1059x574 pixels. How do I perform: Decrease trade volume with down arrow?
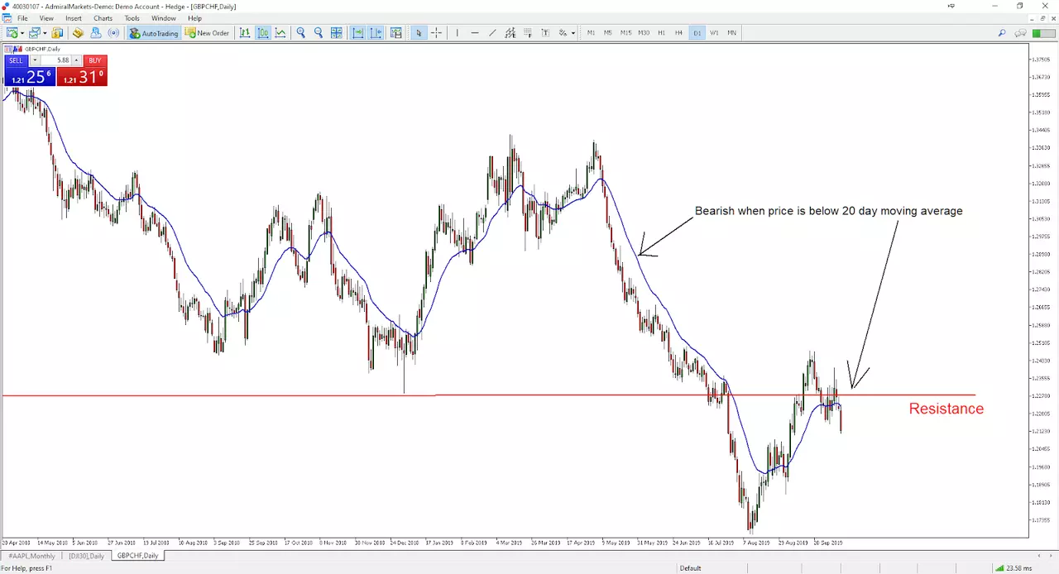34,60
